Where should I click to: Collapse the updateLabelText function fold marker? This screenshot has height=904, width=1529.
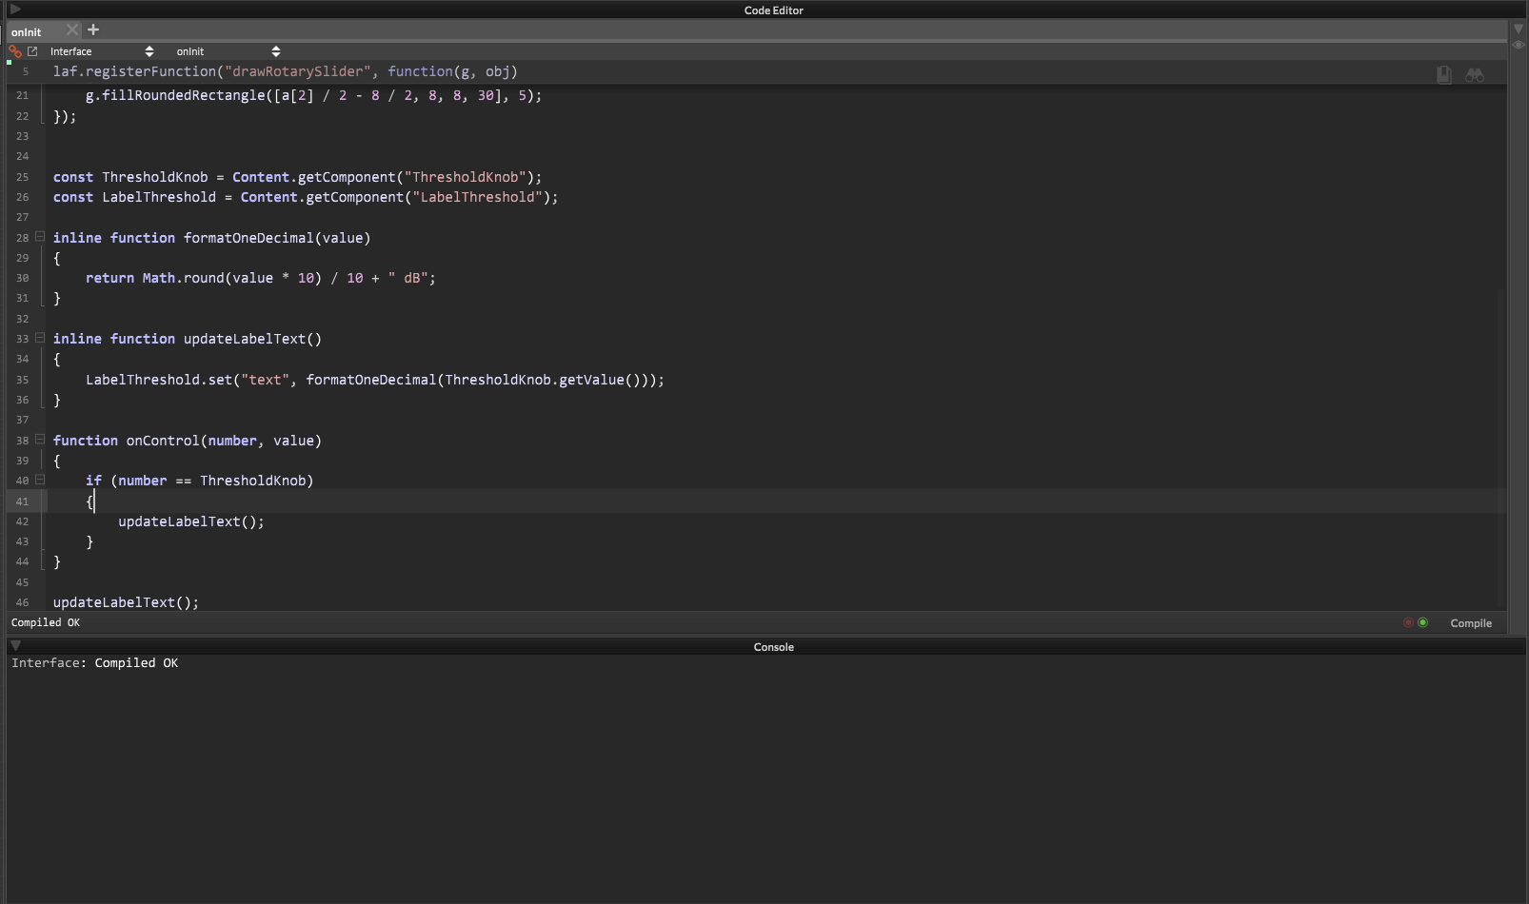tap(40, 338)
